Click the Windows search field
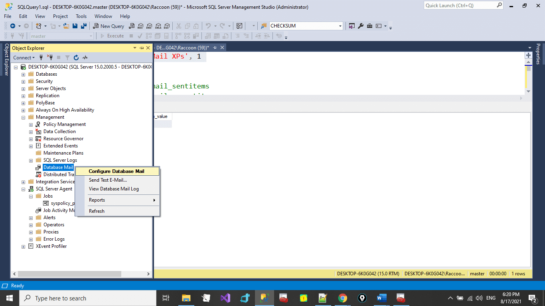Image resolution: width=545 pixels, height=306 pixels. (88, 298)
